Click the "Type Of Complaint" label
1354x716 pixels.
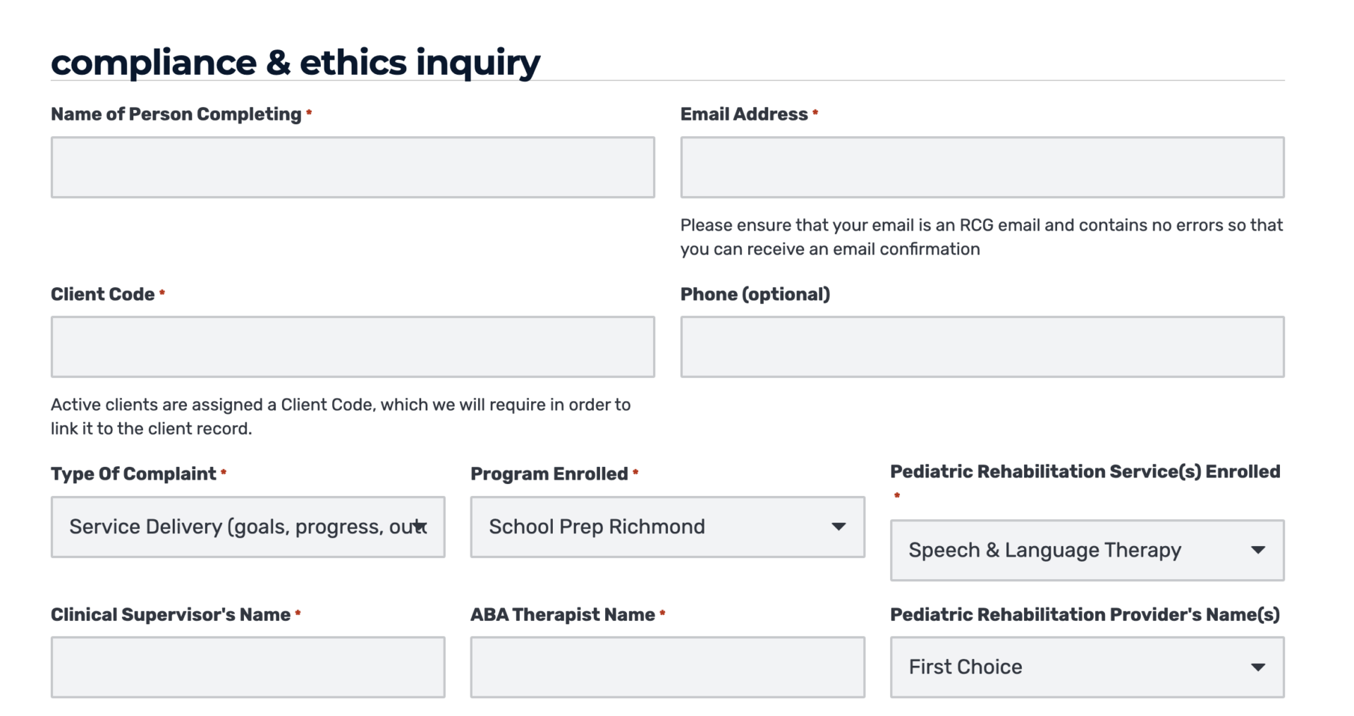point(133,474)
